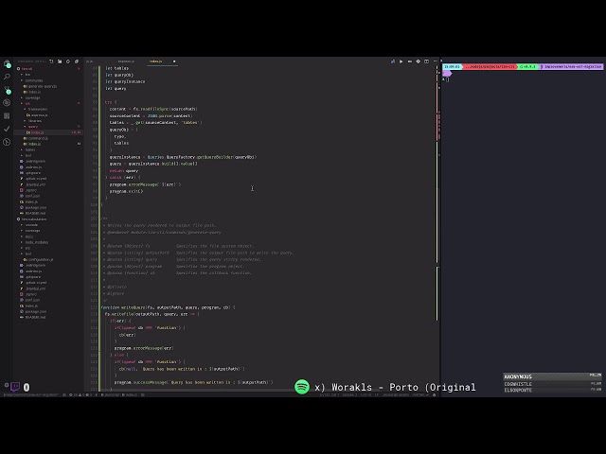Click the circular git icon below the checkmark
606x454 pixels.
pos(7,142)
